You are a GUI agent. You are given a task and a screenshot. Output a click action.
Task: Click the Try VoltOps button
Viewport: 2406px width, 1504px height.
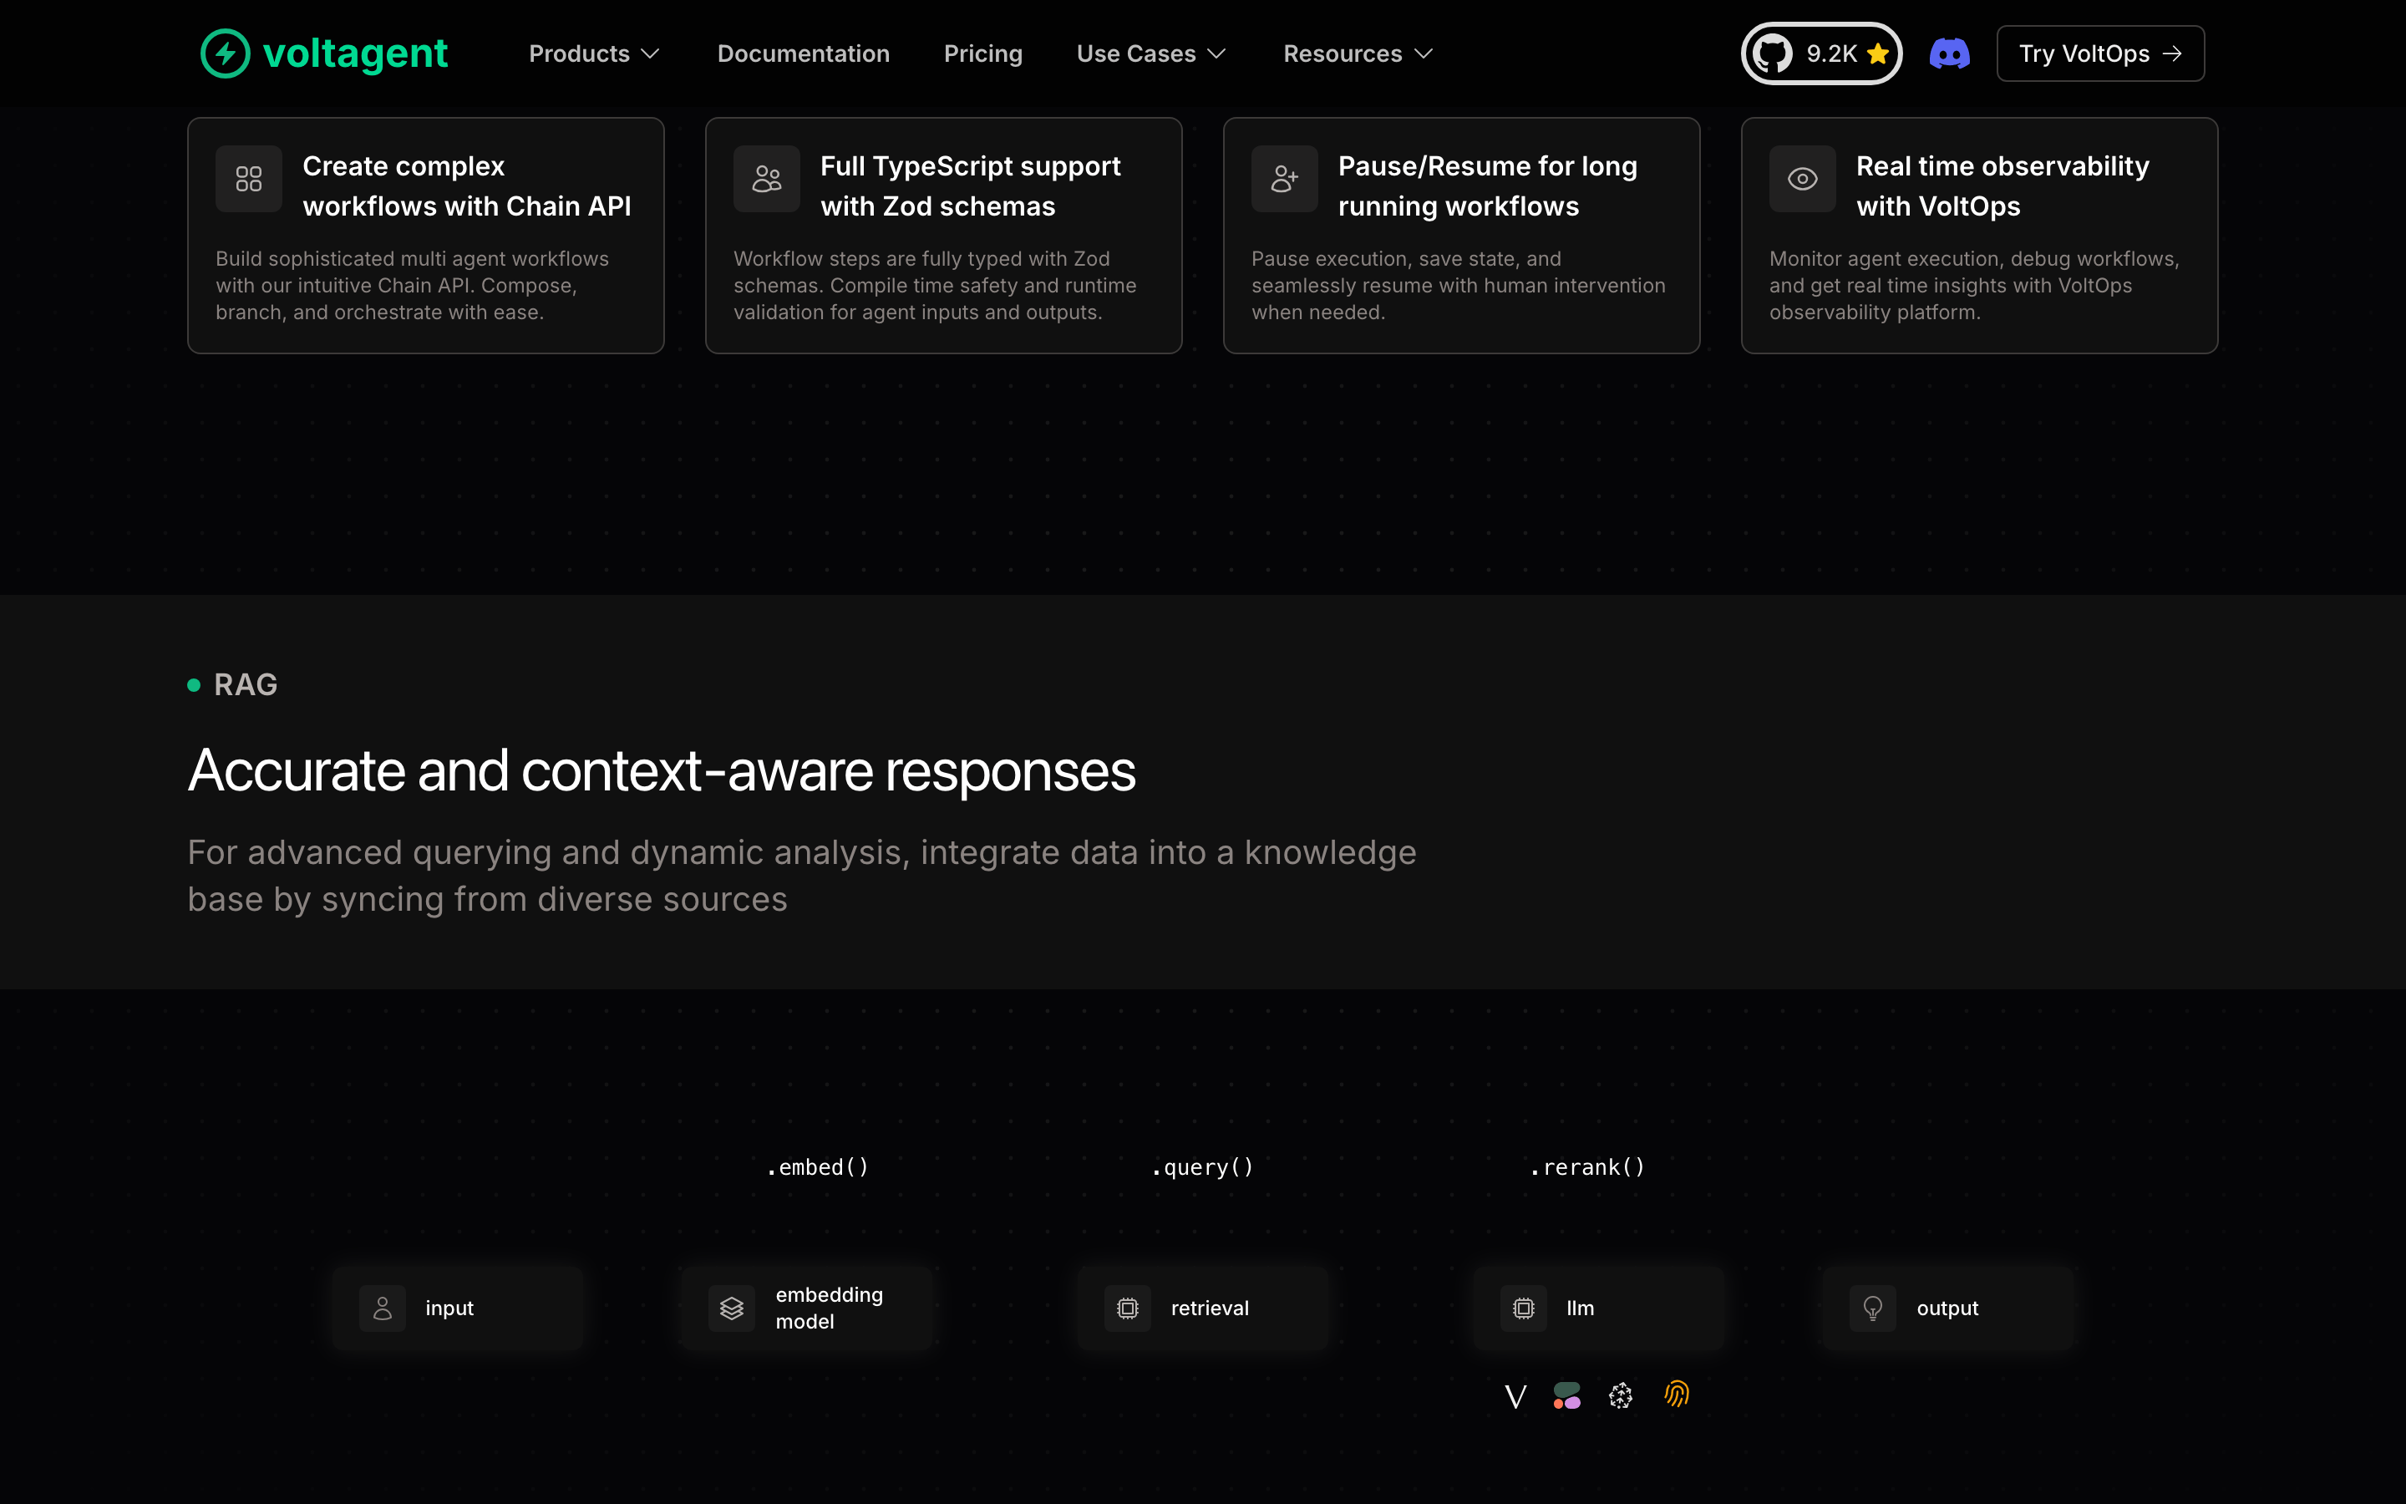[2099, 53]
